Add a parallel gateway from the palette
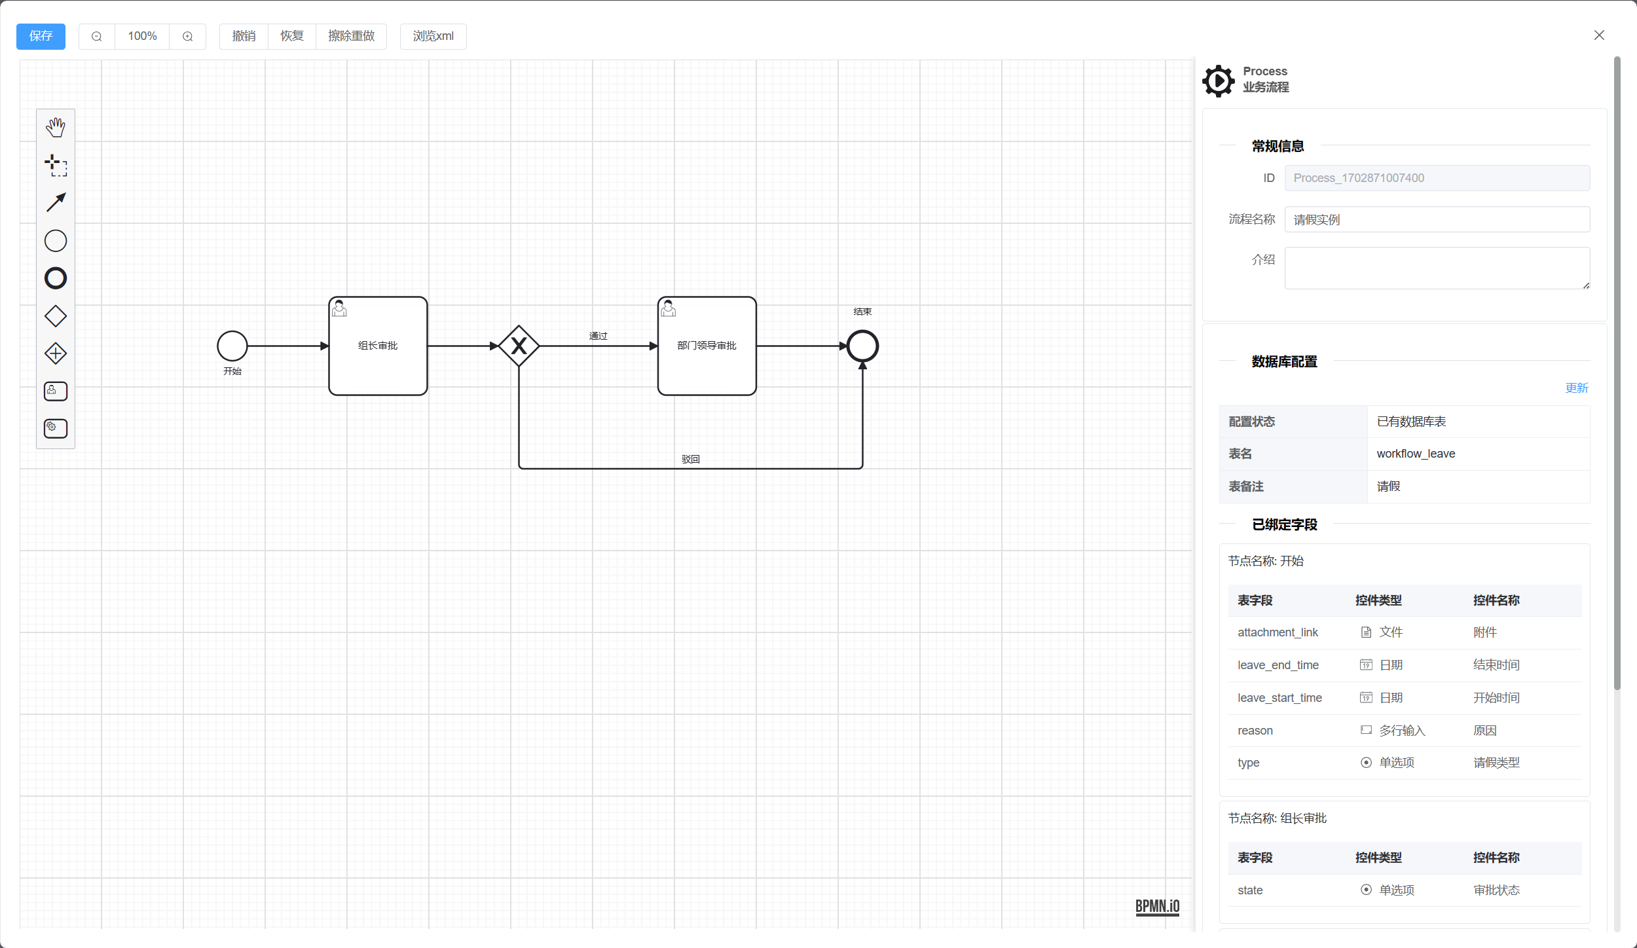 point(56,354)
